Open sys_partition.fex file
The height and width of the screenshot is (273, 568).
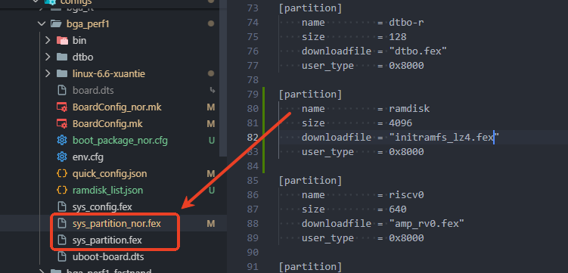[x=107, y=240]
